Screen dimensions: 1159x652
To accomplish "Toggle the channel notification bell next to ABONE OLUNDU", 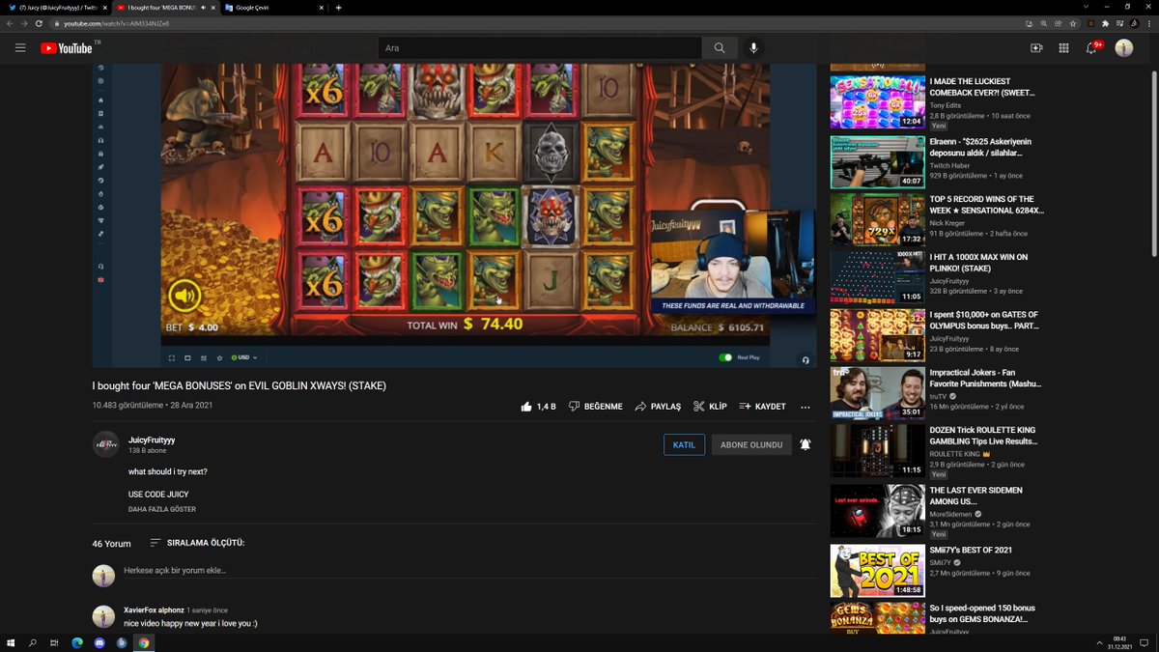I will pyautogui.click(x=805, y=444).
